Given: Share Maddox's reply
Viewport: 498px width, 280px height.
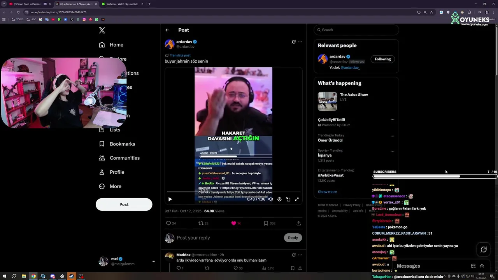Looking at the screenshot, I should tap(300, 268).
